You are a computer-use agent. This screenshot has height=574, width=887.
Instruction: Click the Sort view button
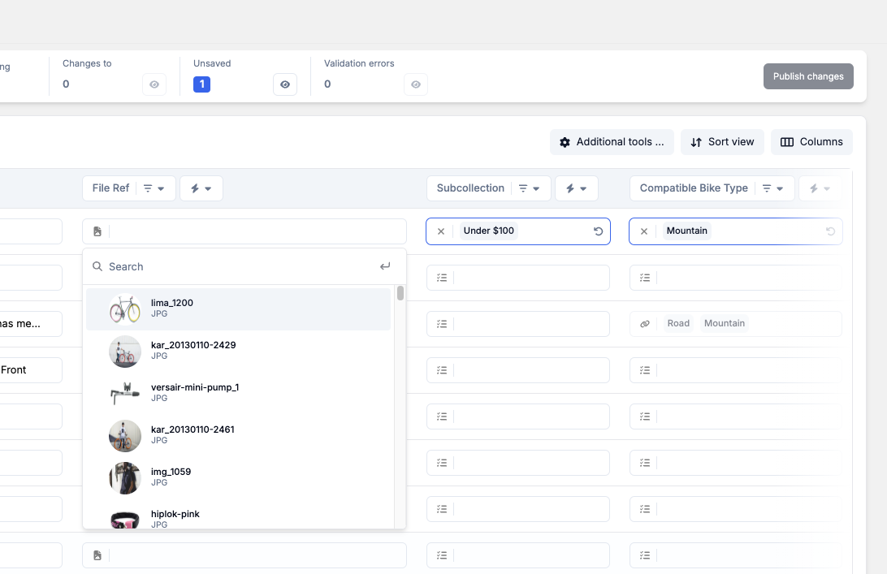[722, 142]
